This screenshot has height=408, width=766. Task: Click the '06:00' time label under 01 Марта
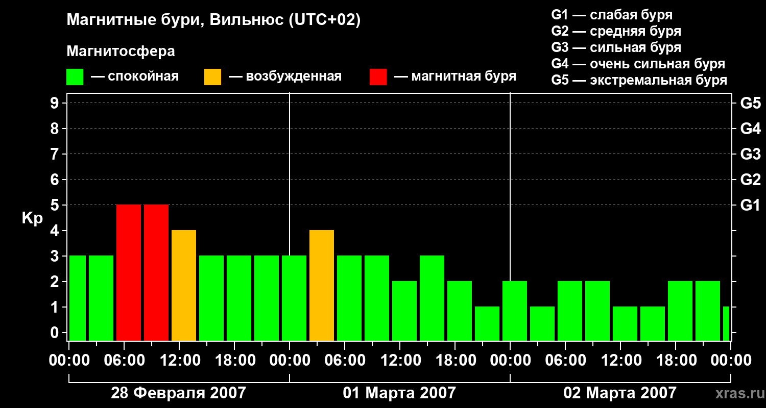tap(345, 361)
